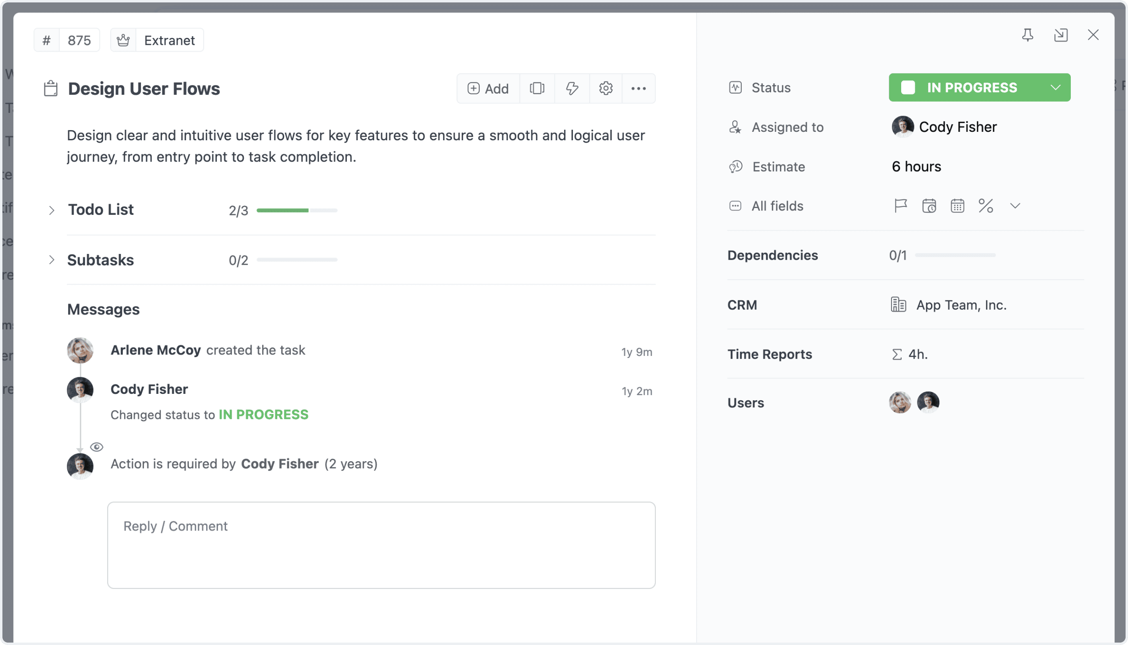Click green IN PROGRESS text in message
1128x645 pixels.
pyautogui.click(x=263, y=415)
